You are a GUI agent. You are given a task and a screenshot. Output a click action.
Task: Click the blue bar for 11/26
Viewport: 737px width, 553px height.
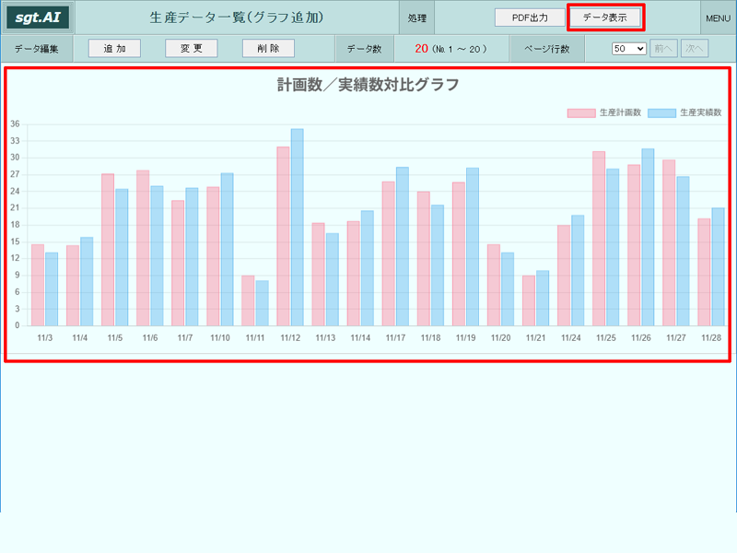(648, 237)
